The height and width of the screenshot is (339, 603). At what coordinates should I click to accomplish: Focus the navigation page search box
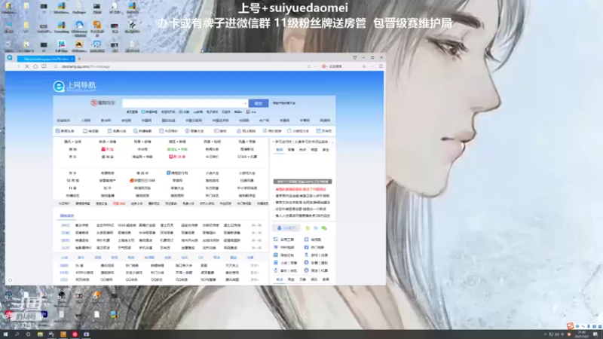tap(185, 103)
